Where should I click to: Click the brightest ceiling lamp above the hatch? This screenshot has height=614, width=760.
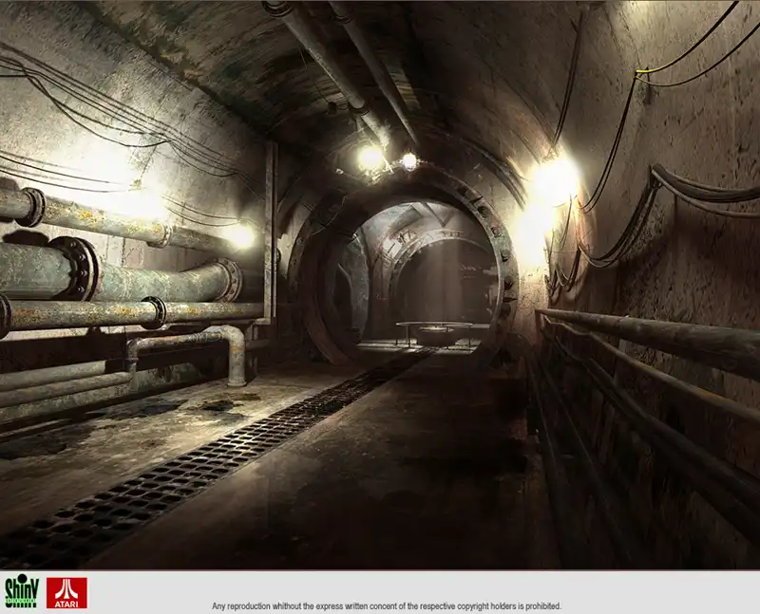click(370, 158)
